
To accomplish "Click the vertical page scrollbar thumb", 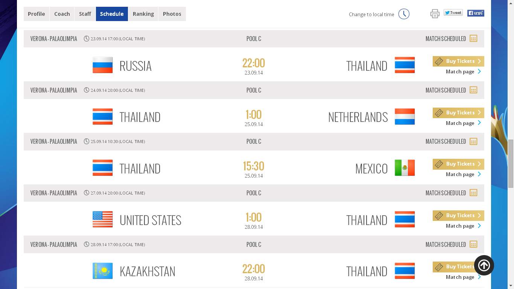I will [511, 163].
